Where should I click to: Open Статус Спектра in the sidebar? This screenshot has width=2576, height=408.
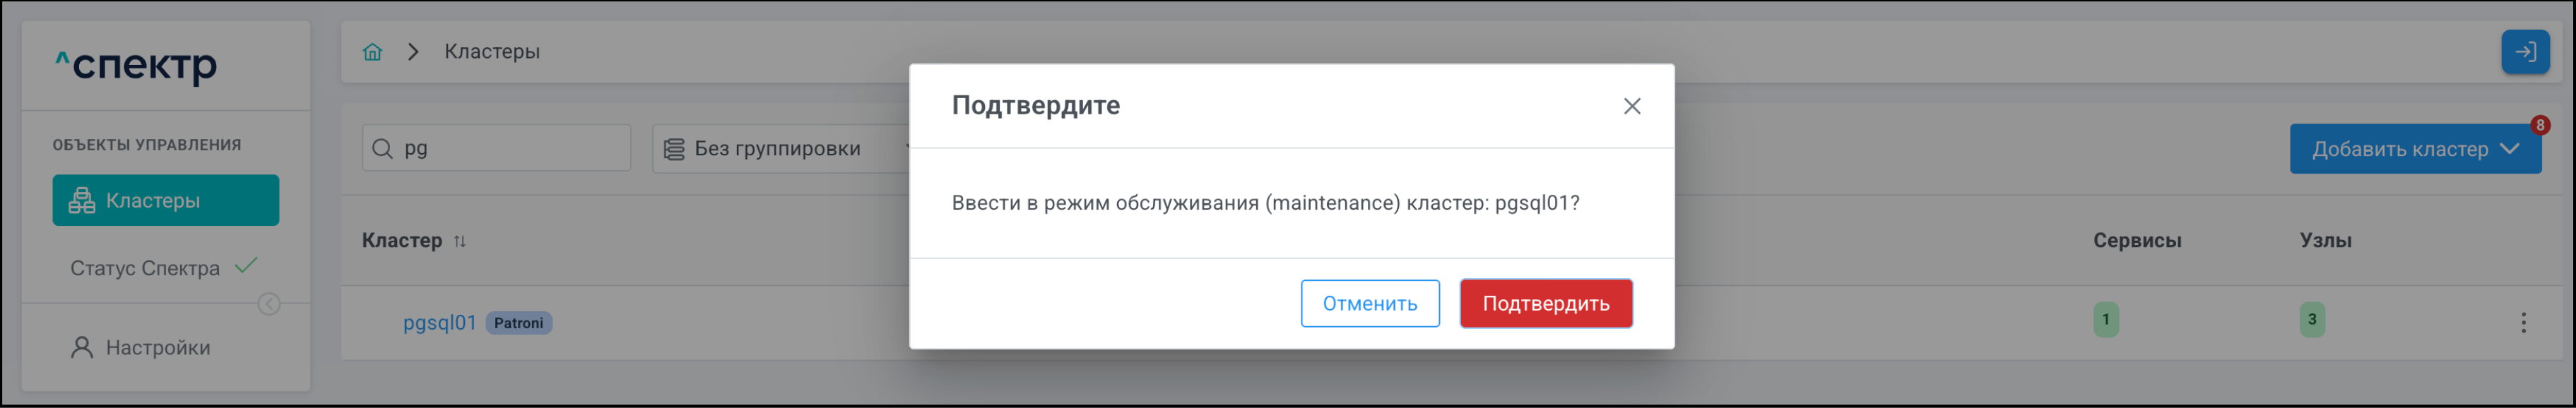pyautogui.click(x=146, y=268)
